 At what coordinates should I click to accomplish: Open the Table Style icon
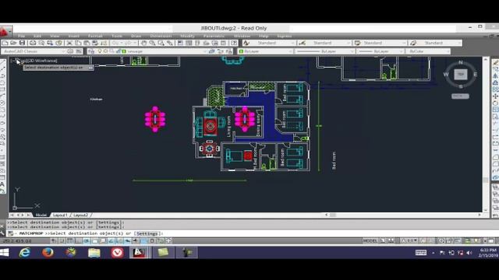[x=358, y=43]
